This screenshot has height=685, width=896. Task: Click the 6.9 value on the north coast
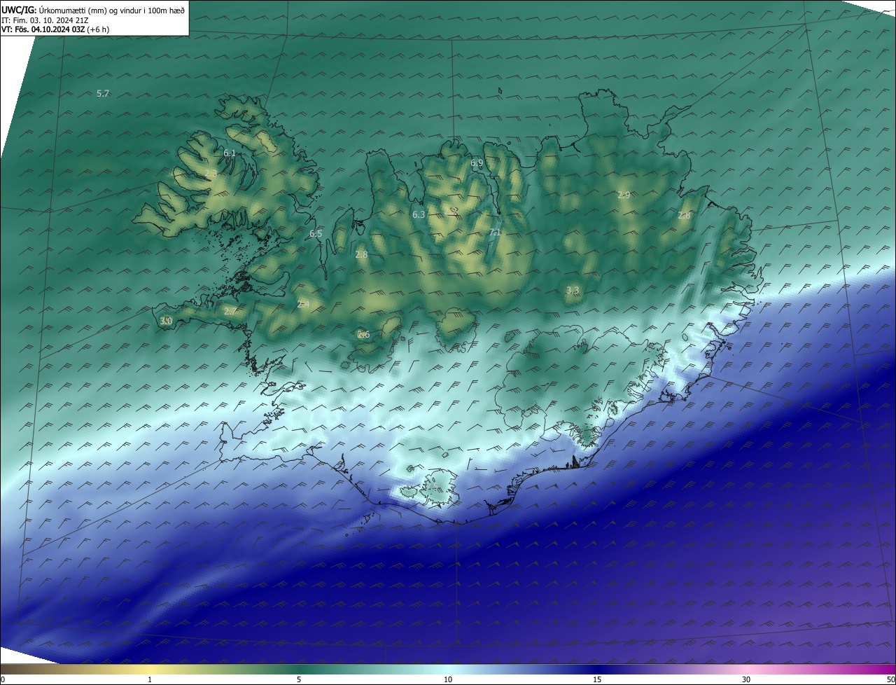(477, 163)
